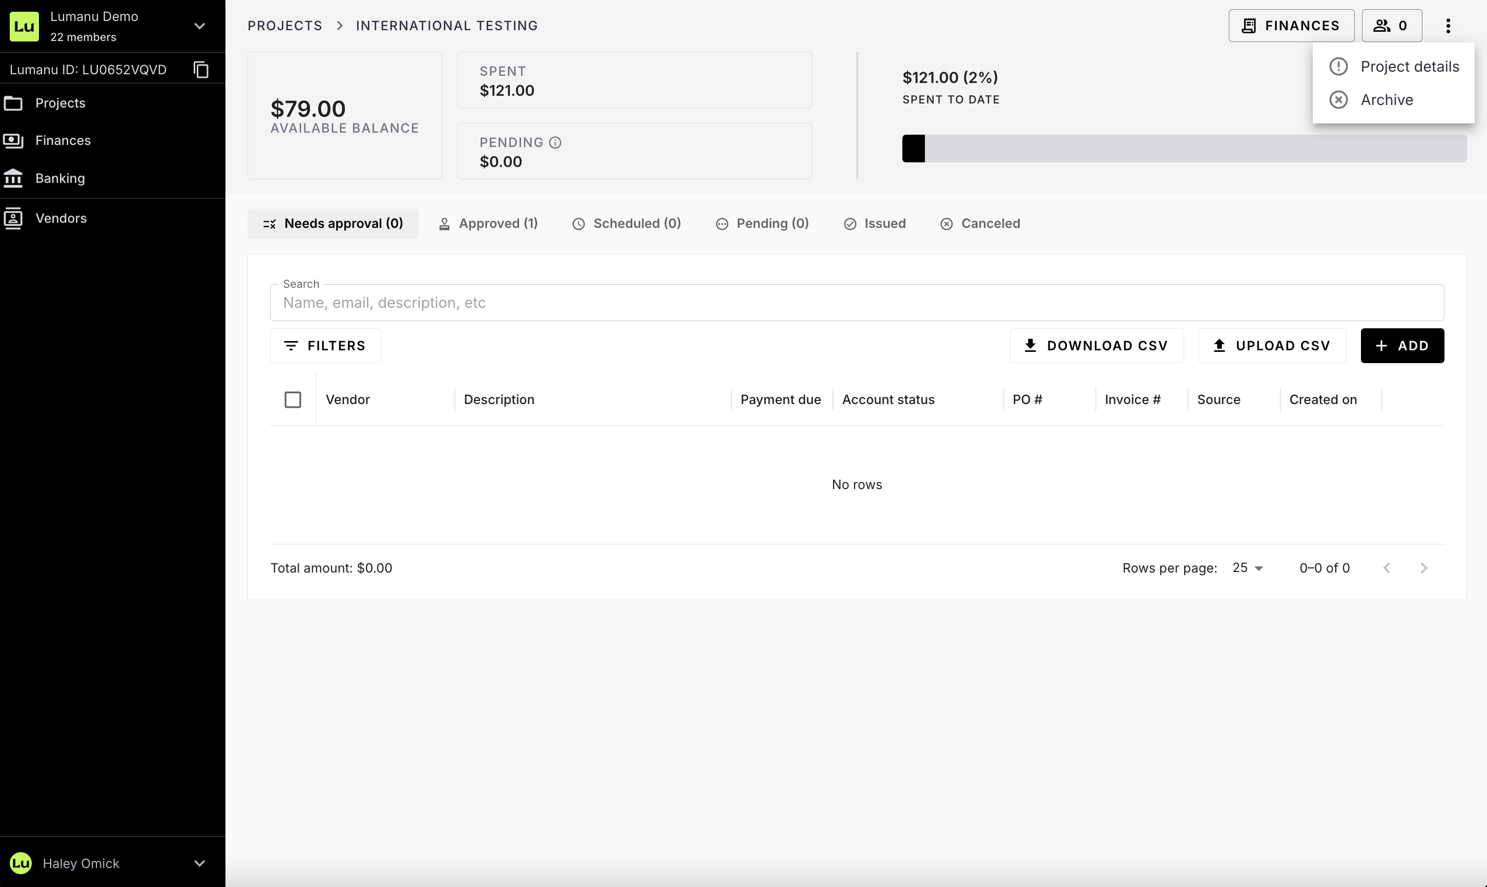The image size is (1487, 887).
Task: Click the Lumanu Demo logo
Action: point(24,26)
